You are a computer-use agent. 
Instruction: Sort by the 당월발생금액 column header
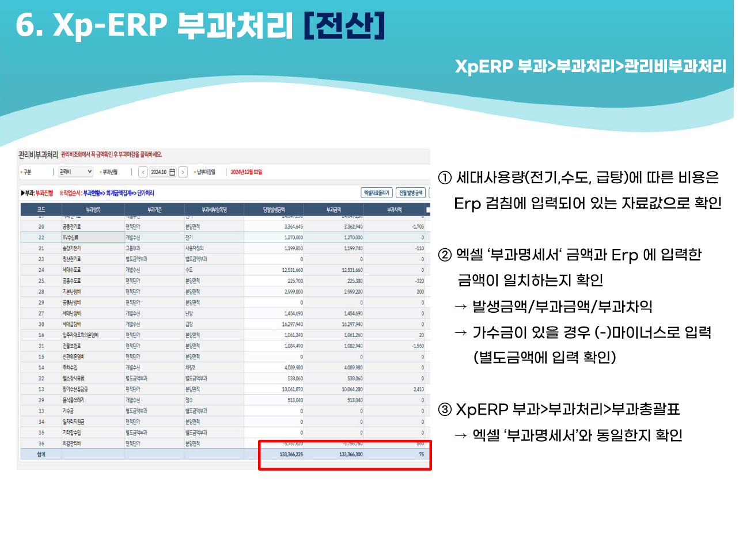(x=274, y=210)
